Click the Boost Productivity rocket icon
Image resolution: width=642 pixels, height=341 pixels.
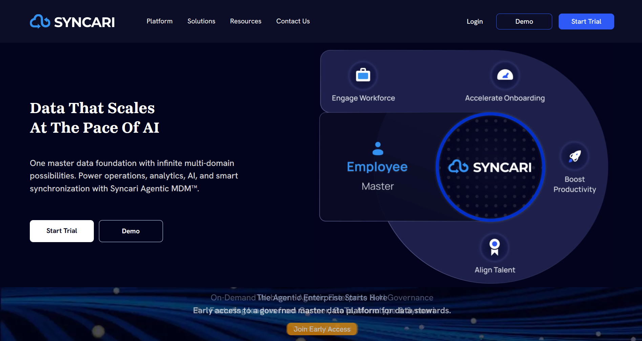point(575,156)
